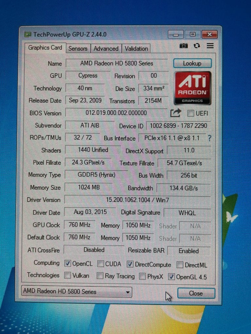Switch to the Advanced tab

tap(106, 49)
